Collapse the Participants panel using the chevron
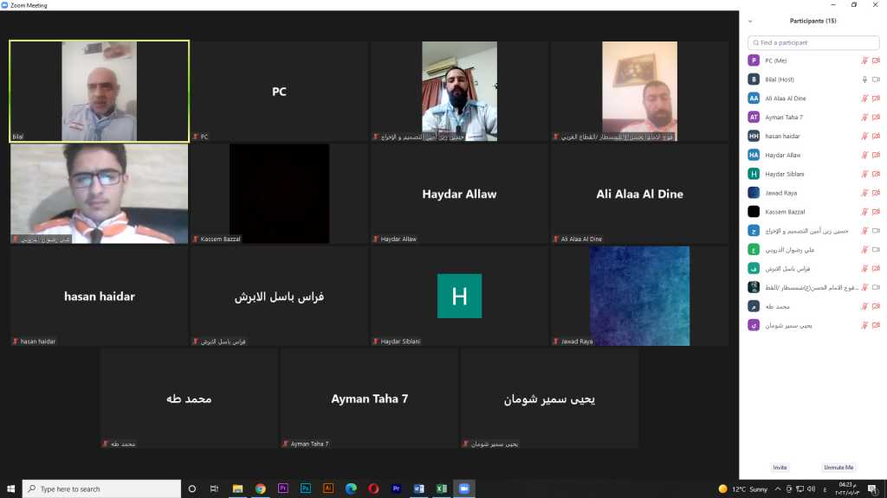This screenshot has width=887, height=498. 750,21
